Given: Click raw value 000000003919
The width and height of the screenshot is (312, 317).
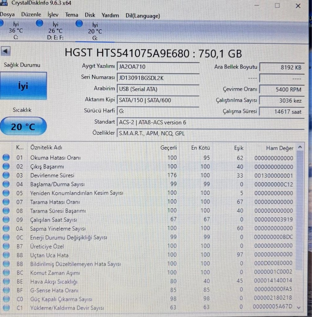Looking at the screenshot, I should [274, 220].
